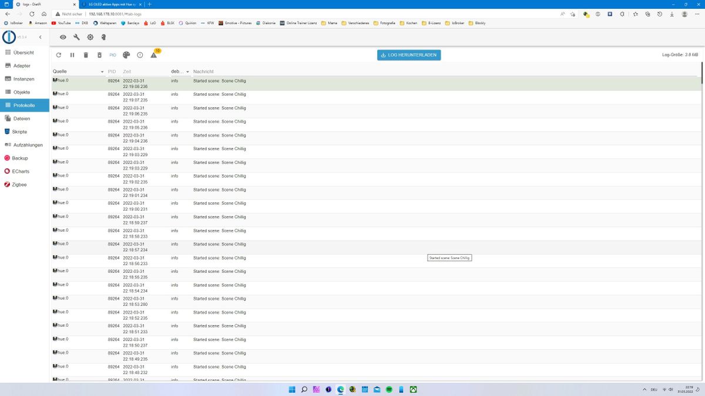Click the eye visibility icon in top bar
Image resolution: width=705 pixels, height=396 pixels.
[x=63, y=37]
